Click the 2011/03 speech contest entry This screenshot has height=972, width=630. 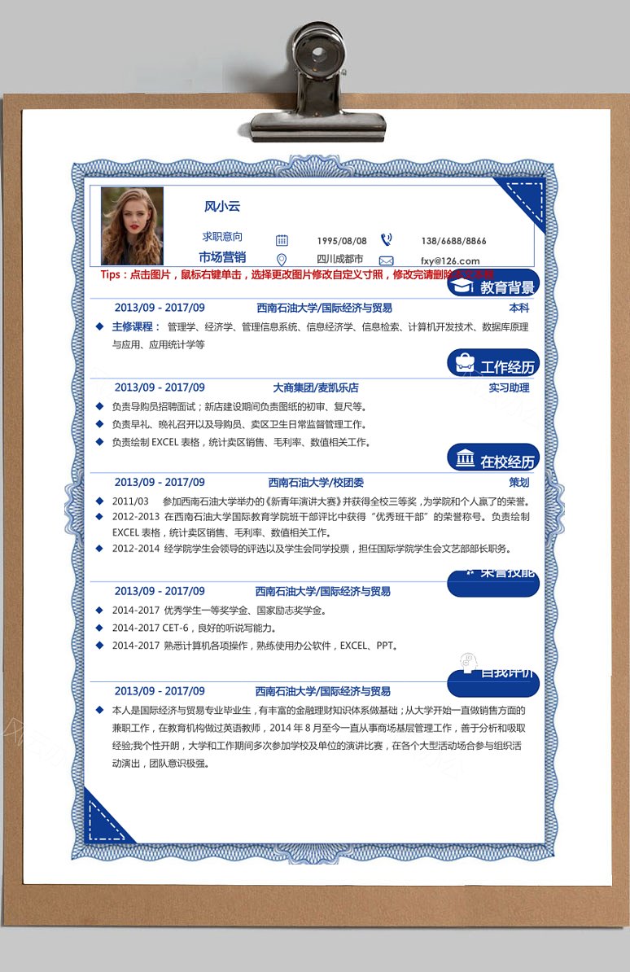click(322, 501)
